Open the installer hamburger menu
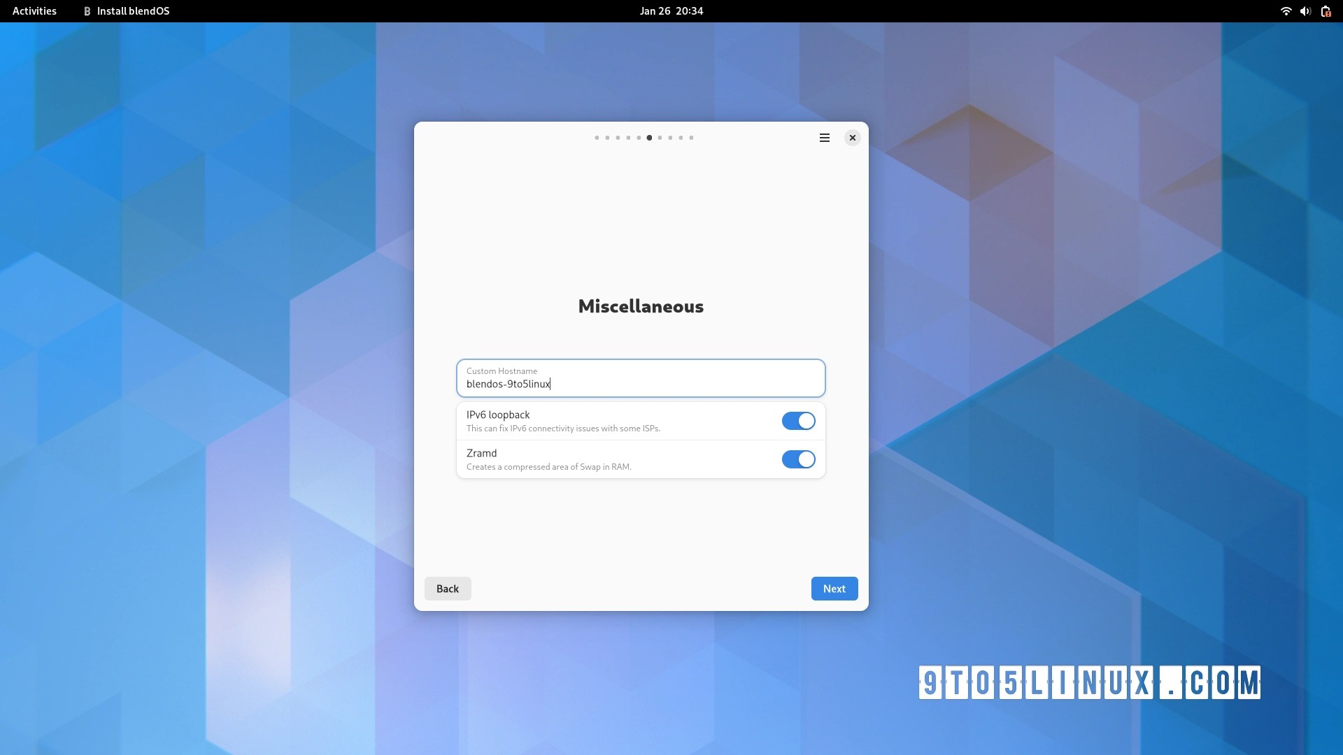The width and height of the screenshot is (1343, 755). (x=824, y=138)
